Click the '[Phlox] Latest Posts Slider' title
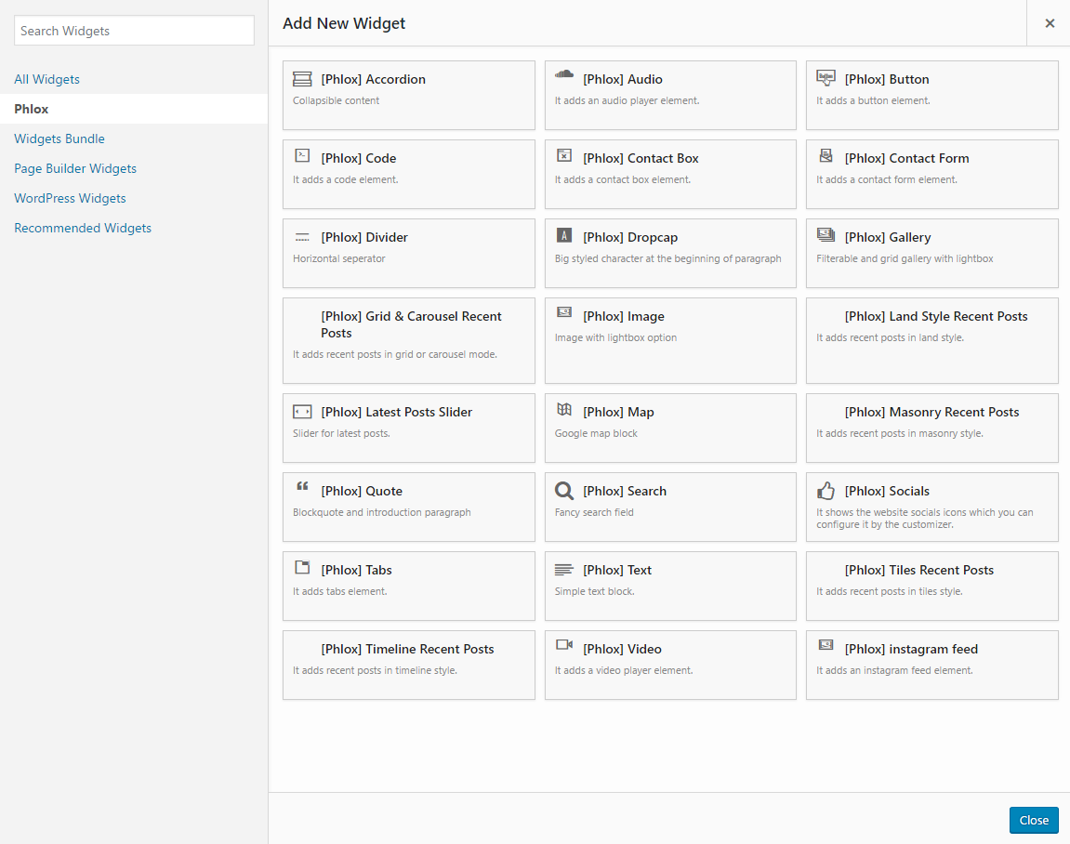Image resolution: width=1070 pixels, height=844 pixels. (396, 412)
